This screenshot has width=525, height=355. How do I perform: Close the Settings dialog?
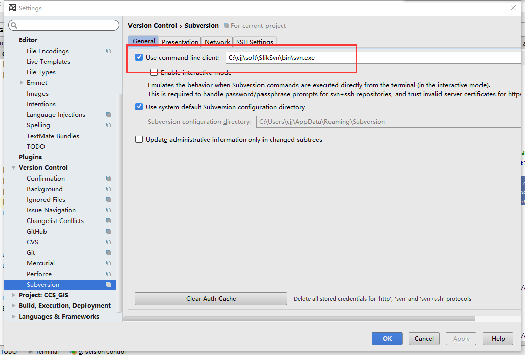(513, 8)
